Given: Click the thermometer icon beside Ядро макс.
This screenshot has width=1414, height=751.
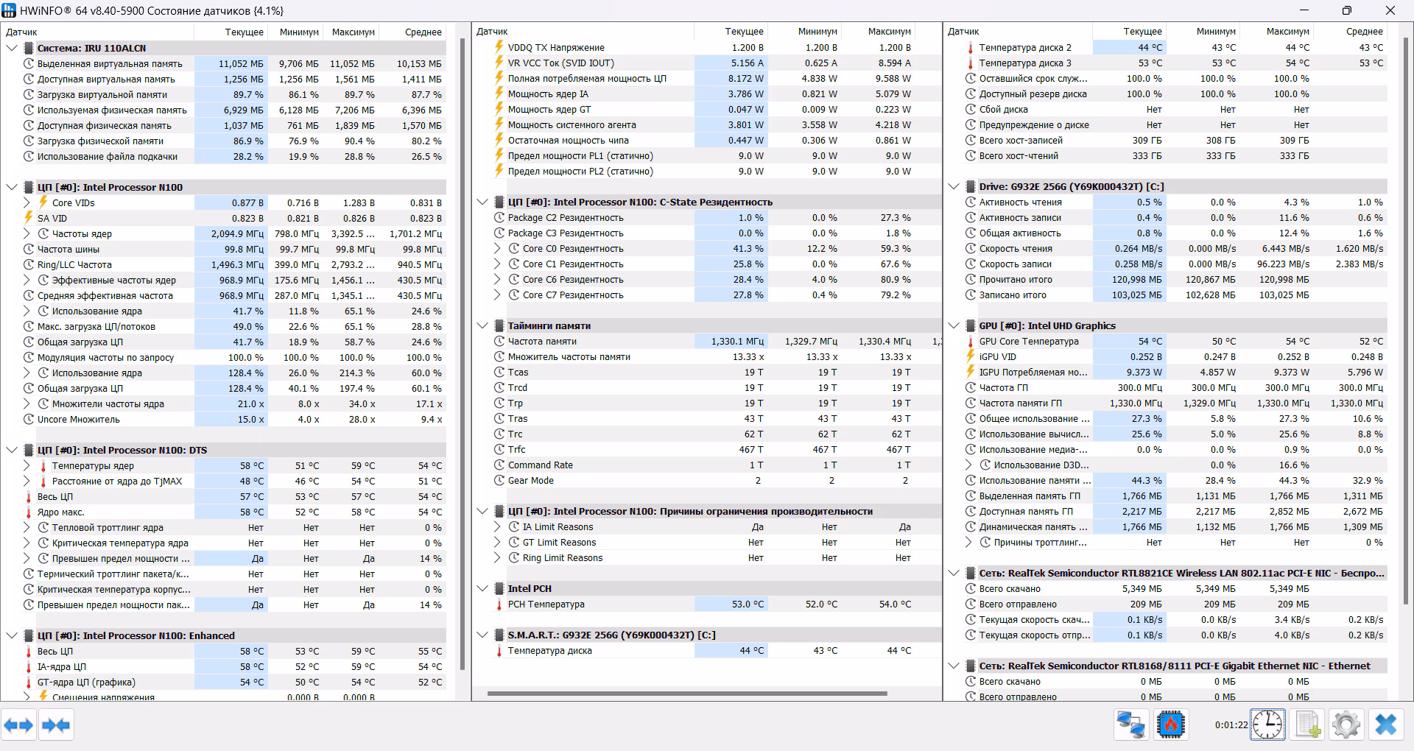Looking at the screenshot, I should pyautogui.click(x=29, y=512).
